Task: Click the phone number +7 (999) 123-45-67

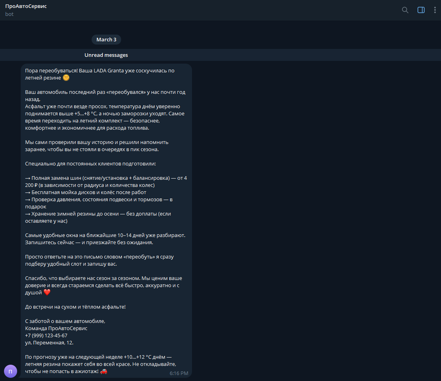Action: pos(46,335)
